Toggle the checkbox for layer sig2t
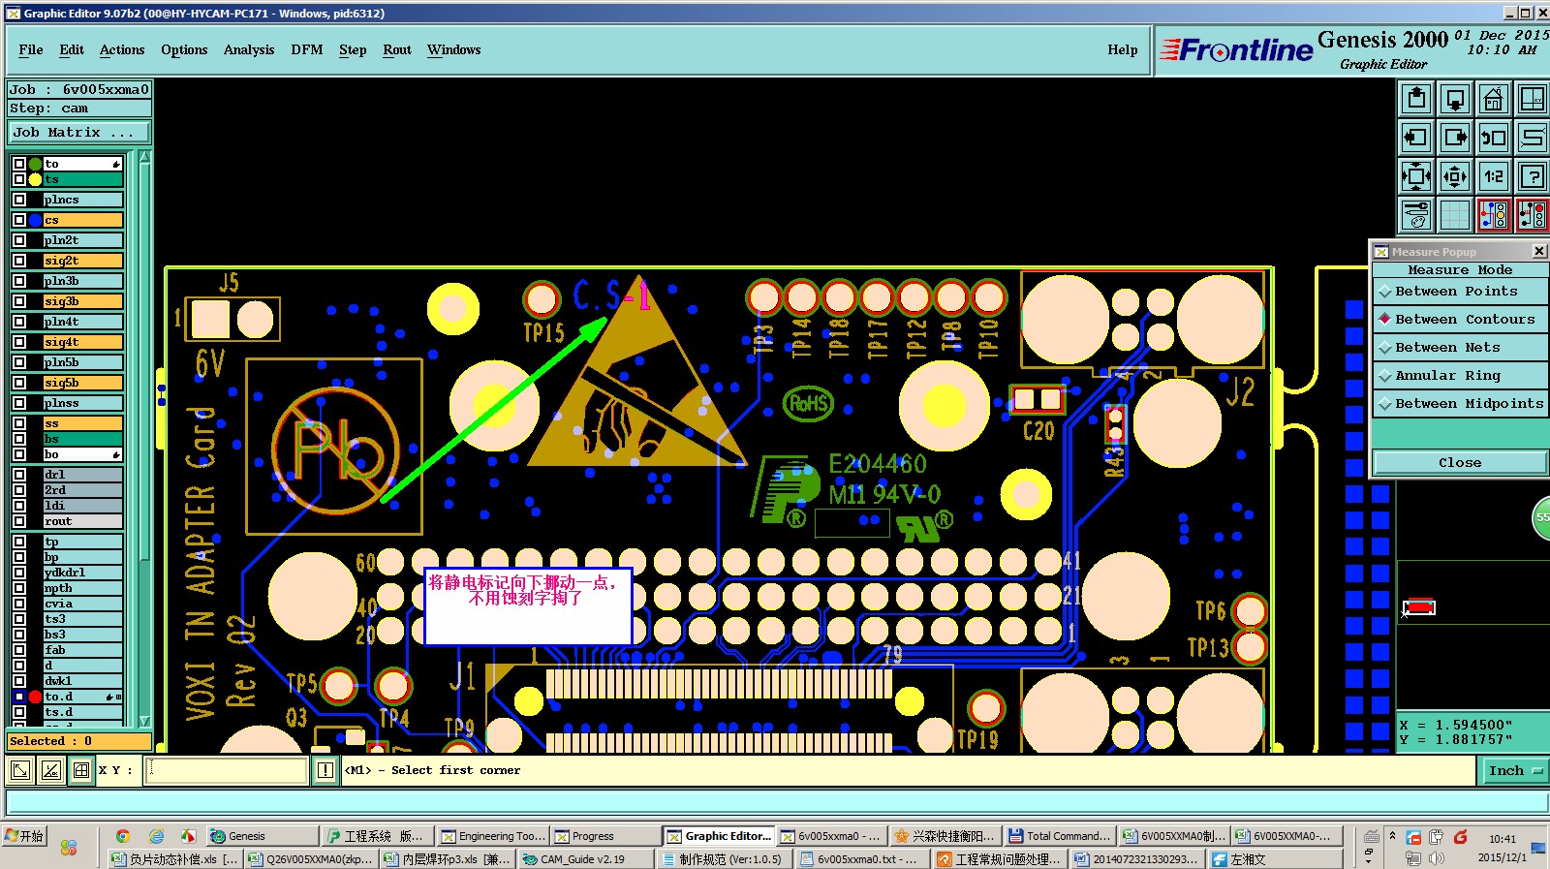Screen dimensions: 1550x869 [19, 261]
